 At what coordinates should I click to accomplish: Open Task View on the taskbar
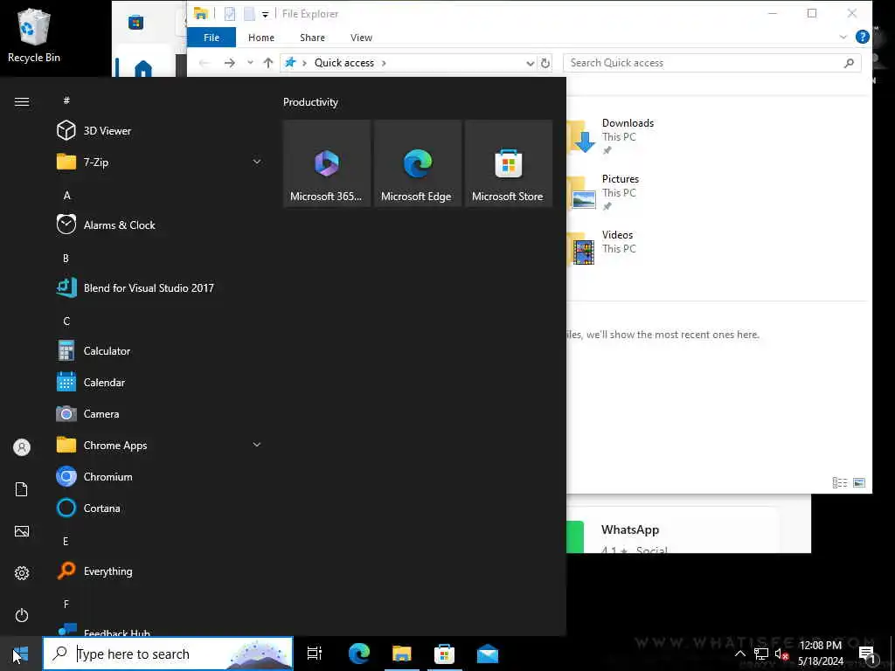click(315, 654)
